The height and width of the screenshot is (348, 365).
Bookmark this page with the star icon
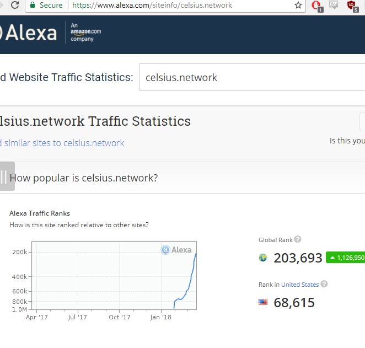point(298,5)
